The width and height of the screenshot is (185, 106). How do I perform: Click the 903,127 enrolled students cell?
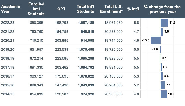point(37,76)
